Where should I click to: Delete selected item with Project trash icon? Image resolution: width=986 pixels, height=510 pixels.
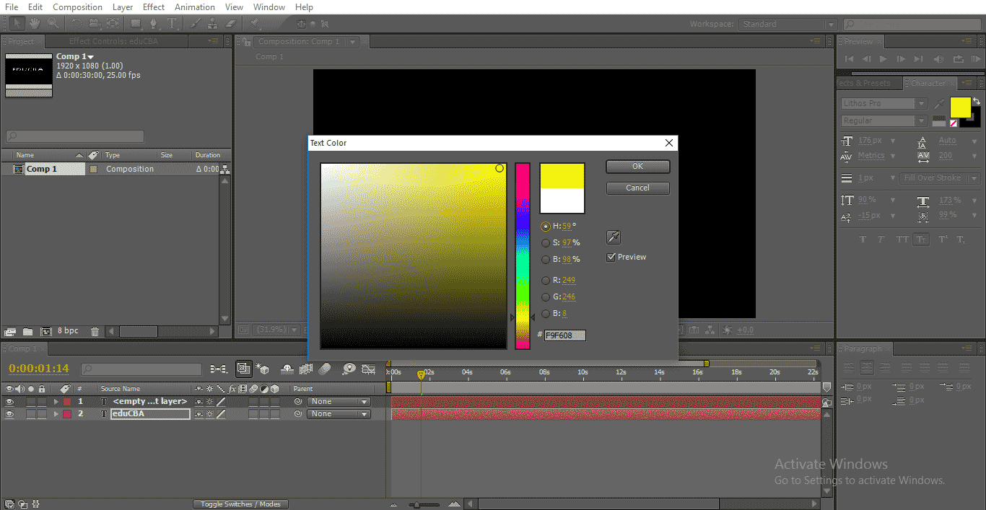(x=95, y=331)
